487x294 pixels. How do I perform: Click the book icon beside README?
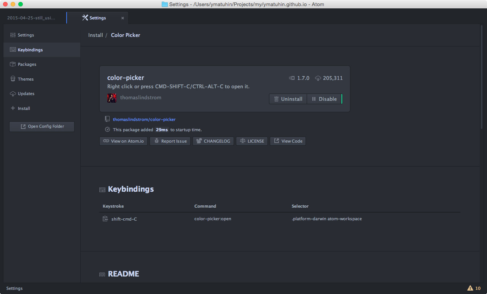pos(102,274)
